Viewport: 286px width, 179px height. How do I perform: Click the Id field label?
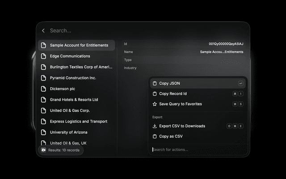(x=126, y=44)
